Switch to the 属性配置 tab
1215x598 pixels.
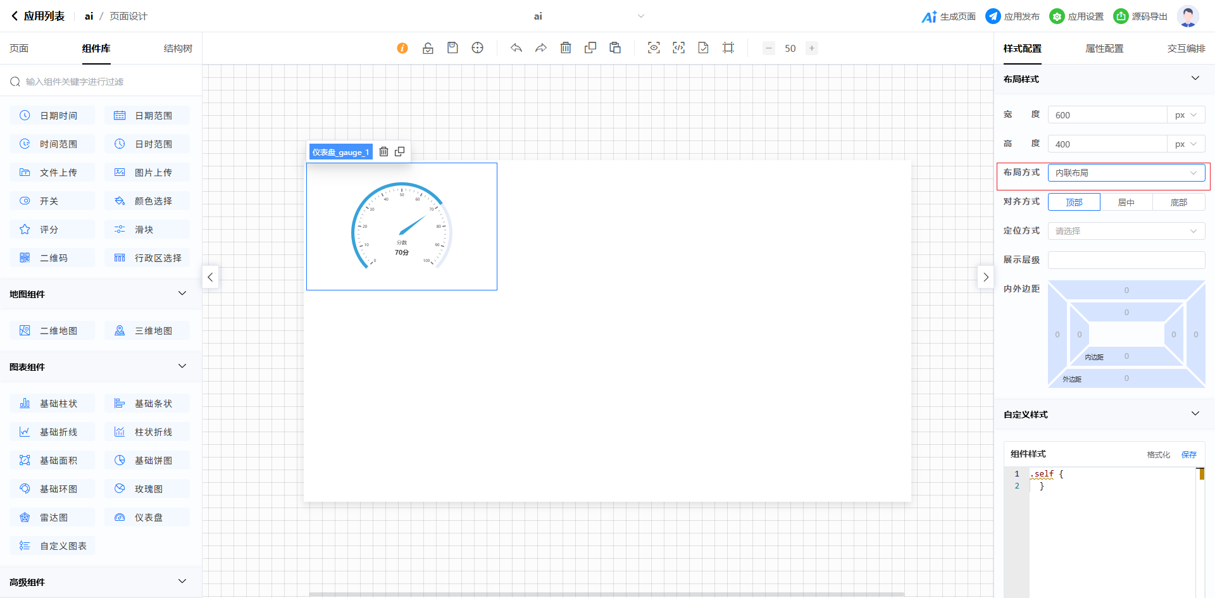click(x=1104, y=49)
